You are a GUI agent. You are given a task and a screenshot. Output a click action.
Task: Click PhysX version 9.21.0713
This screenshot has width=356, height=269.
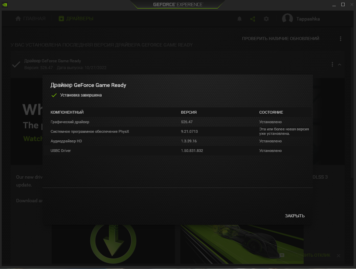[x=189, y=131]
